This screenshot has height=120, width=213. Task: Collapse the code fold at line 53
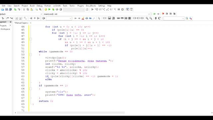[x=31, y=55]
